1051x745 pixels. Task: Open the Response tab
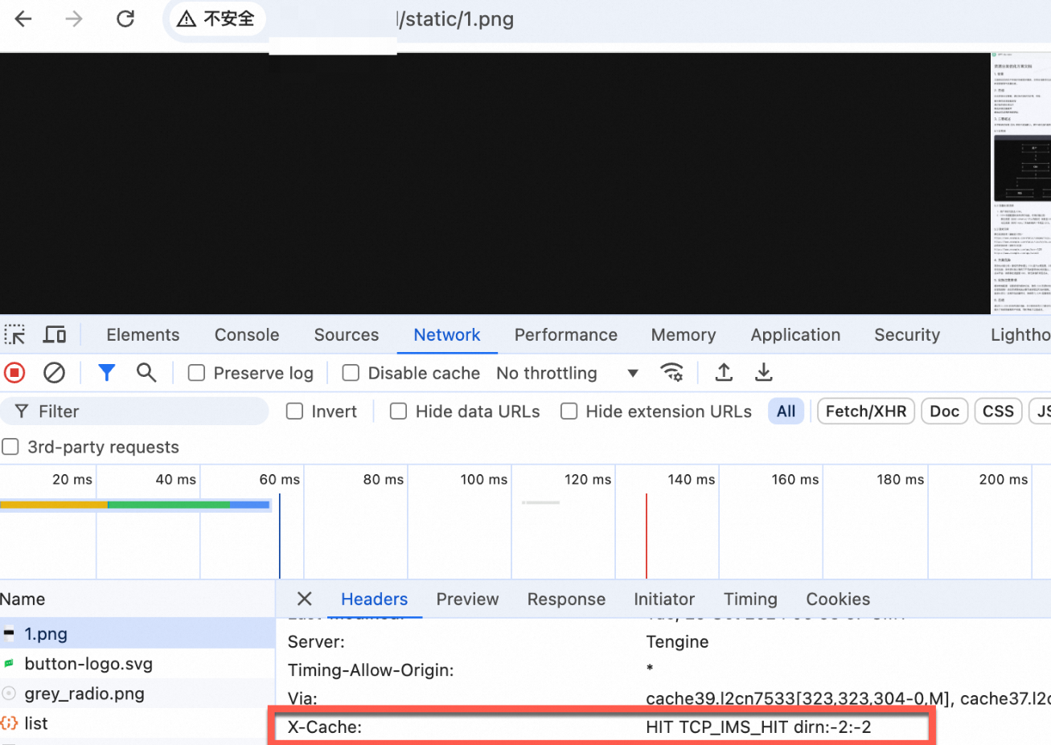(566, 599)
